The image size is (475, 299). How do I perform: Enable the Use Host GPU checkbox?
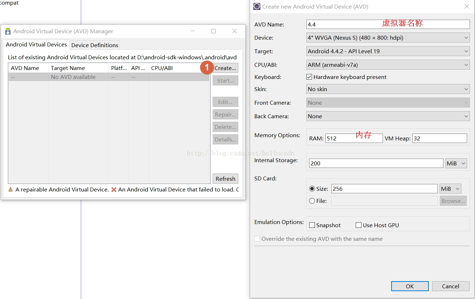pos(359,225)
